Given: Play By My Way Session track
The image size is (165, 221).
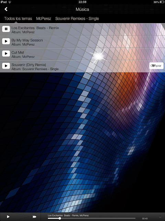Looking at the screenshot, I should click(x=6, y=41).
